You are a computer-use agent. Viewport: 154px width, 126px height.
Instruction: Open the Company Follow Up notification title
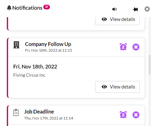[x=48, y=44]
